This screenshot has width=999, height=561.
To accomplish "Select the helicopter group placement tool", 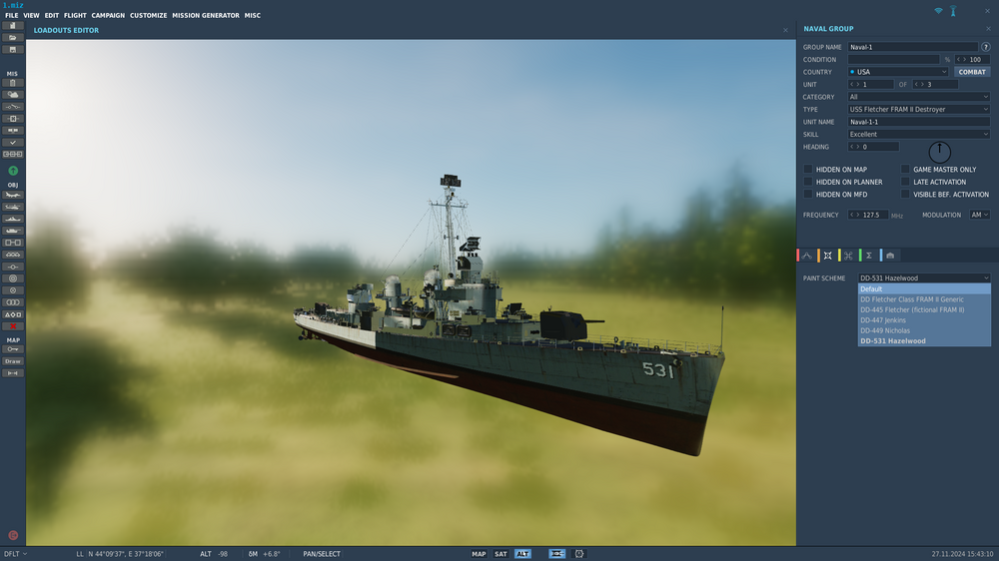I will [13, 207].
